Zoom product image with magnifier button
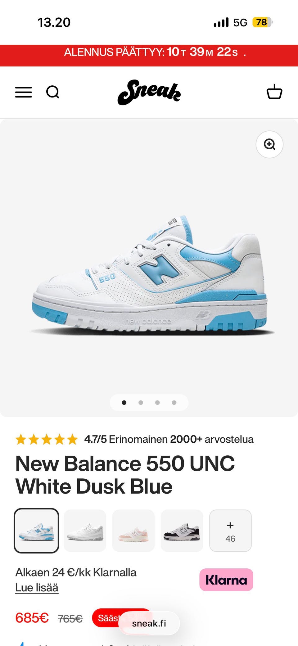298x646 pixels. coord(269,144)
